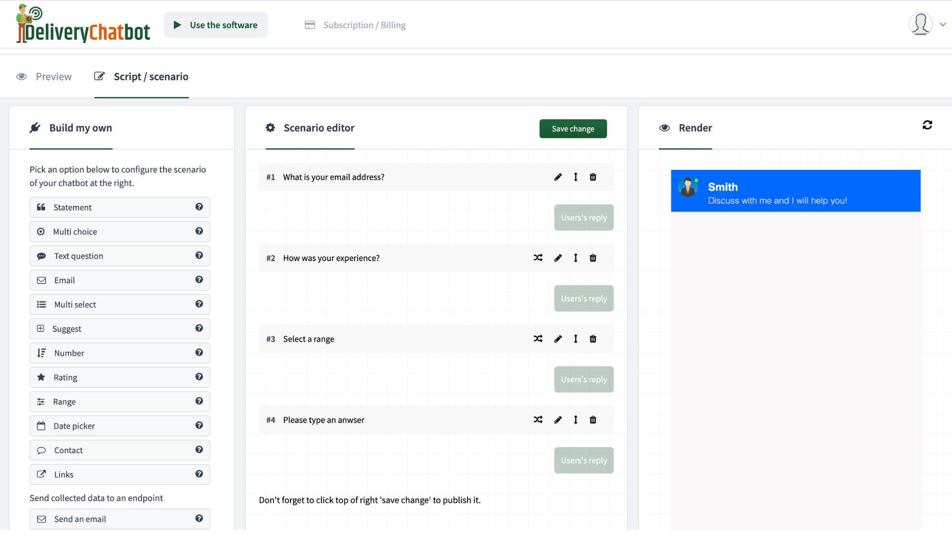The width and height of the screenshot is (952, 535).
Task: Edit question #4 using pencil icon
Action: [x=558, y=420]
